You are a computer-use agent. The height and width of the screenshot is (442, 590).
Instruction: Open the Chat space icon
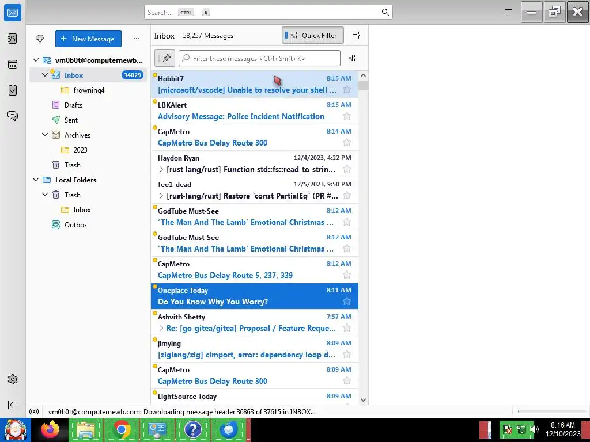click(x=13, y=116)
